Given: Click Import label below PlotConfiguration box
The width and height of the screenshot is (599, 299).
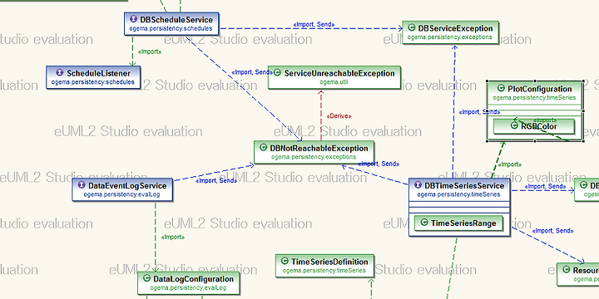Looking at the screenshot, I should 510,164.
